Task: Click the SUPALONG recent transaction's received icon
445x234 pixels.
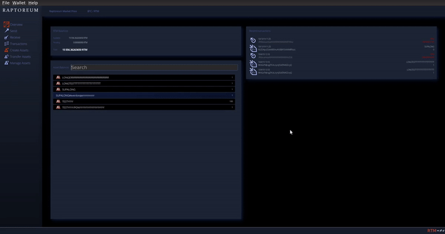Action: coord(253,48)
